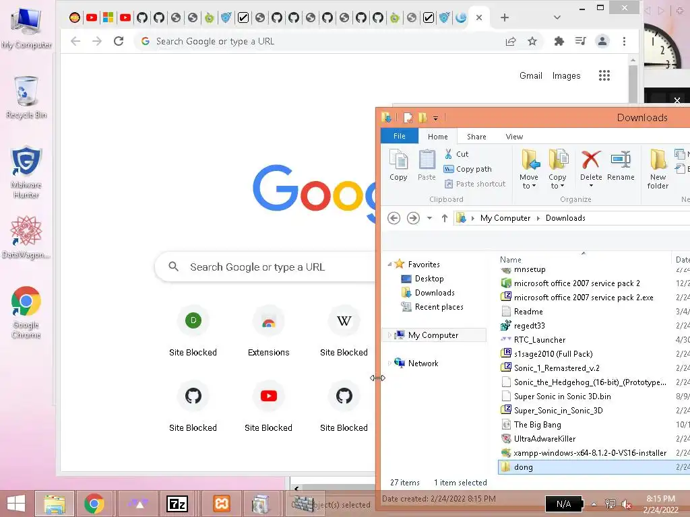This screenshot has width=690, height=517.
Task: Open Google apps grid
Action: pyautogui.click(x=604, y=75)
